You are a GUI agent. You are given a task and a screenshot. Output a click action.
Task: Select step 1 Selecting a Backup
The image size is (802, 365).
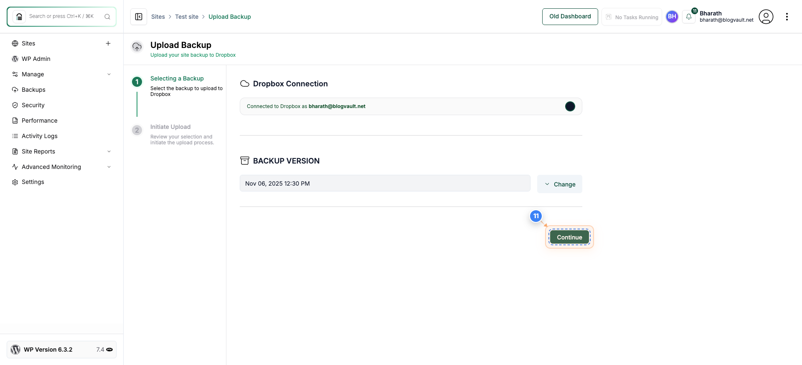coord(177,78)
